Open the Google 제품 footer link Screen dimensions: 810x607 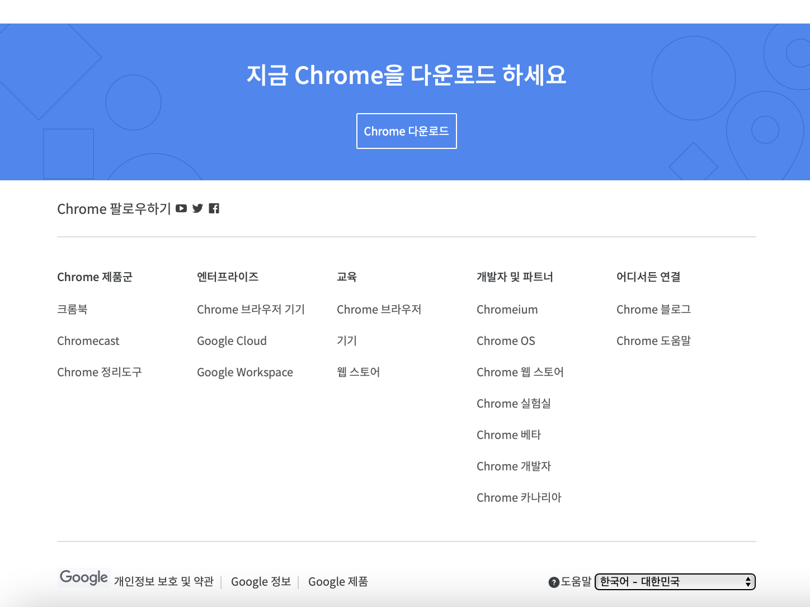tap(338, 582)
